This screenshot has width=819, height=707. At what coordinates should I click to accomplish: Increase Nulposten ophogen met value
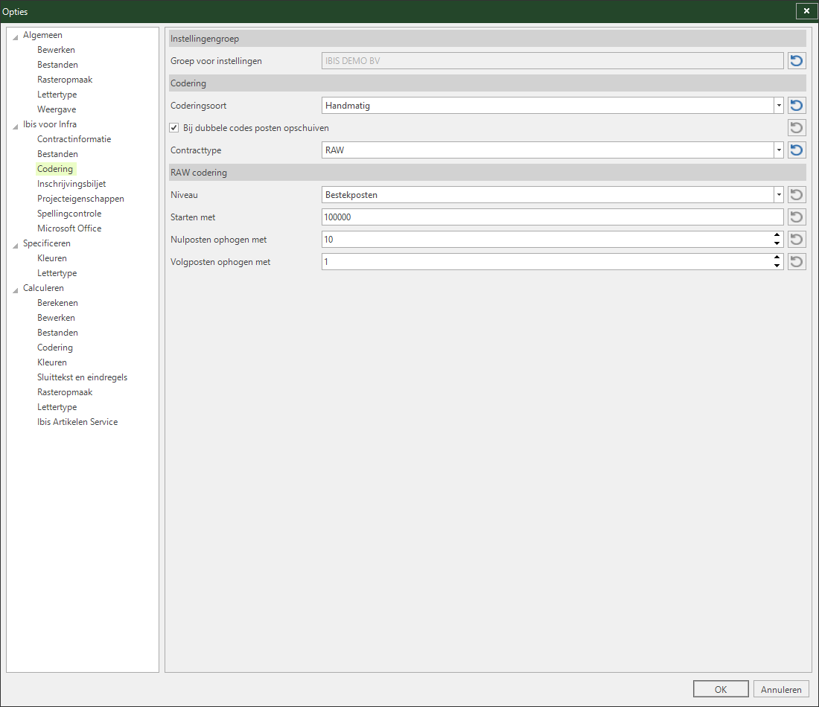777,235
